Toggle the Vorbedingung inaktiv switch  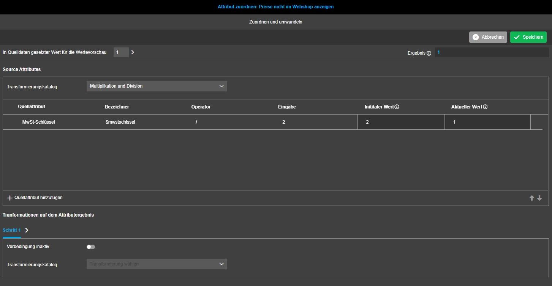coord(91,247)
